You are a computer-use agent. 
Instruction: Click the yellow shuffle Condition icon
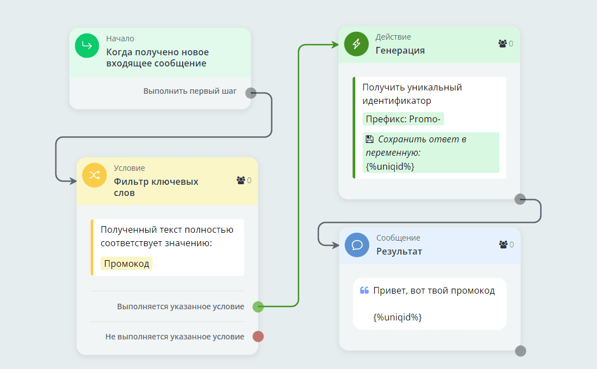(x=94, y=175)
